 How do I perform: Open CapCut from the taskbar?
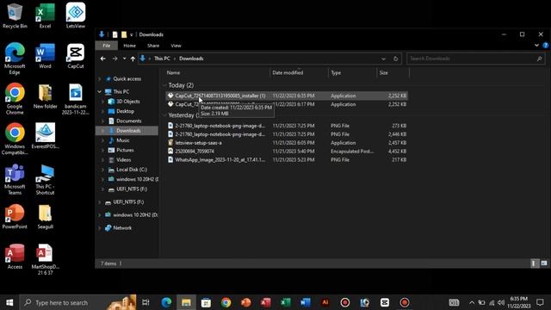pyautogui.click(x=385, y=302)
